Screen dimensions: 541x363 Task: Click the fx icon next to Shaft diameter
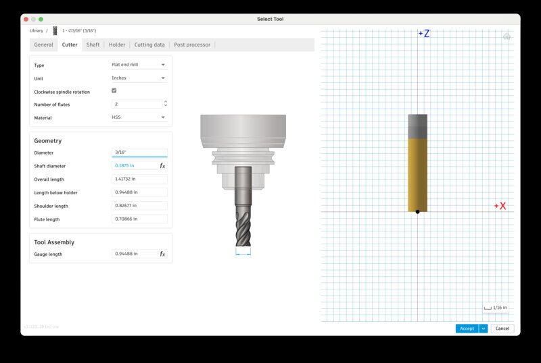pos(162,165)
